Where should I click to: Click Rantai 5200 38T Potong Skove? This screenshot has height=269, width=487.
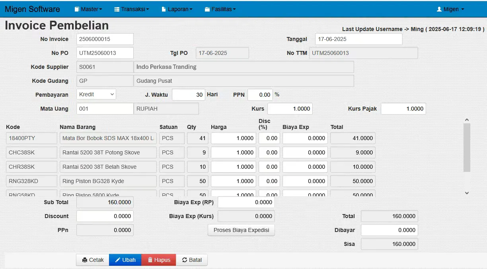click(x=108, y=152)
